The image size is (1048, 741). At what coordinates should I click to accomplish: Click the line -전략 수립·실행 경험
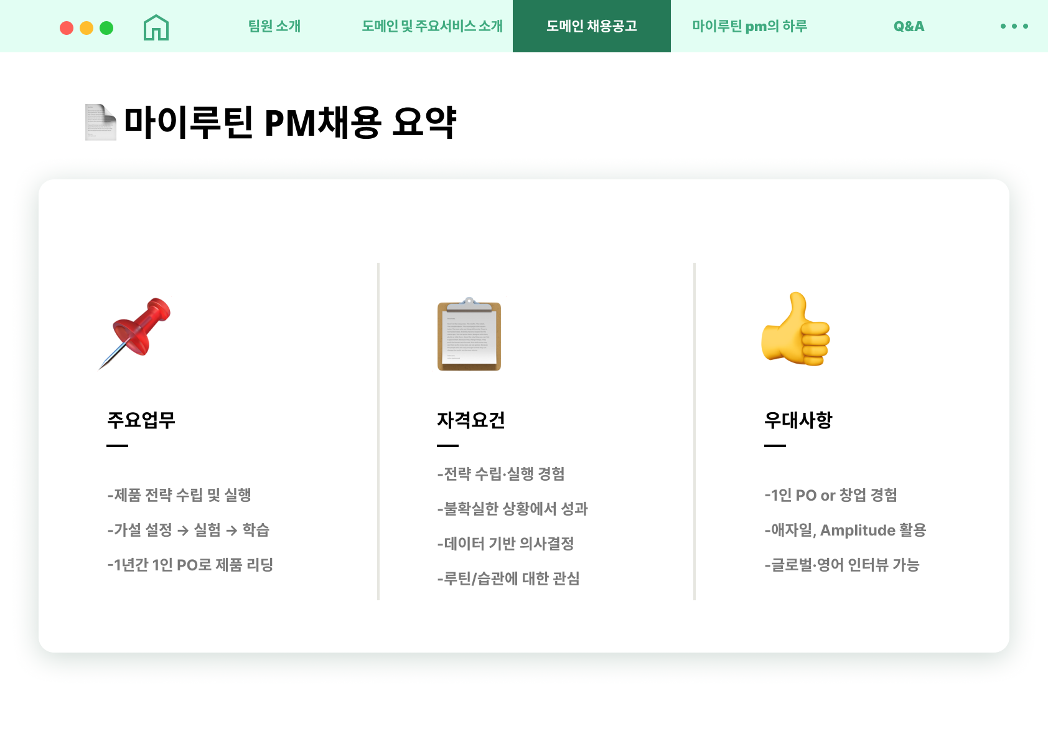tap(501, 474)
